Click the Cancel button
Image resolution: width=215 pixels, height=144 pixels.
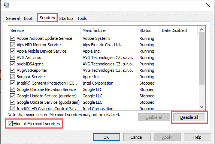point(137,137)
